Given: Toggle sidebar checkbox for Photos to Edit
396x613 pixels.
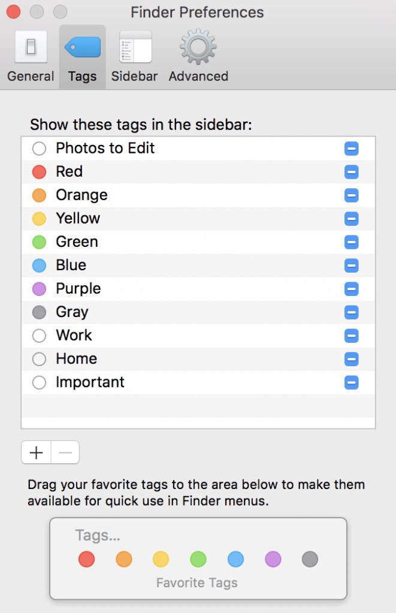Looking at the screenshot, I should 352,149.
